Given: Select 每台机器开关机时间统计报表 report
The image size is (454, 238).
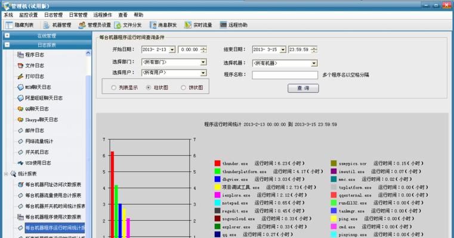Looking at the screenshot, I should [x=51, y=206].
